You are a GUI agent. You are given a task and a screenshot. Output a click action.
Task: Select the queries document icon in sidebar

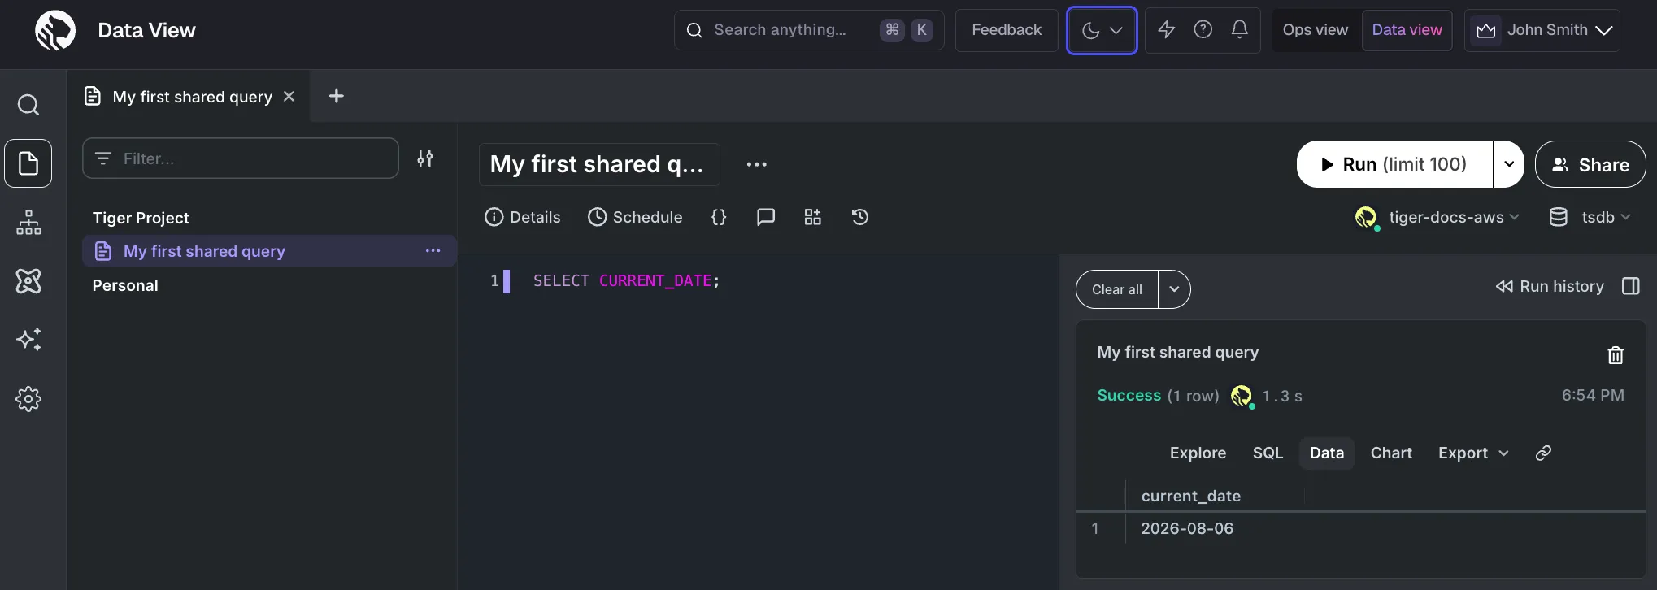28,163
